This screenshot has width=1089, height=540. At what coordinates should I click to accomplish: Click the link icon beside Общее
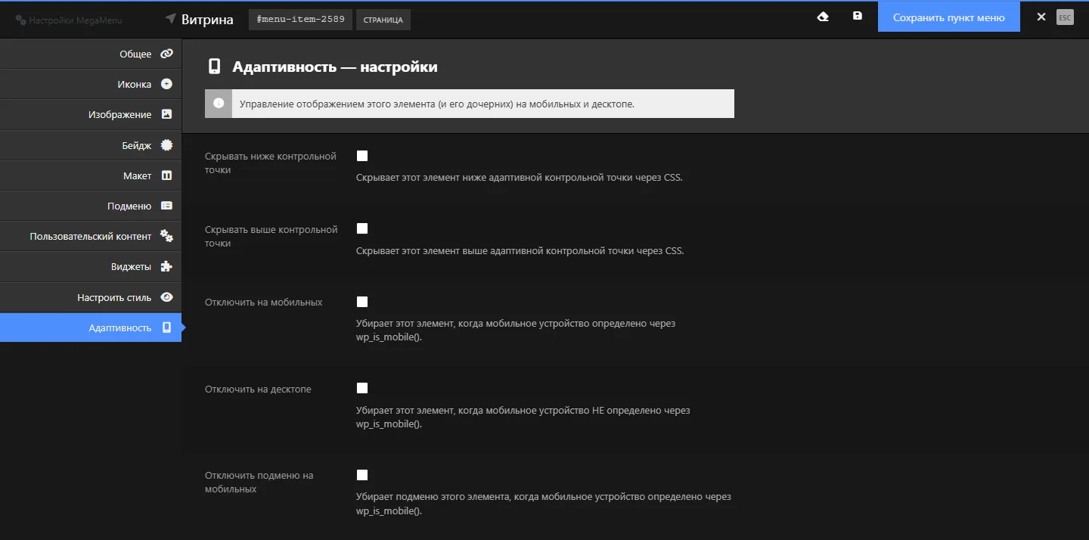point(166,54)
